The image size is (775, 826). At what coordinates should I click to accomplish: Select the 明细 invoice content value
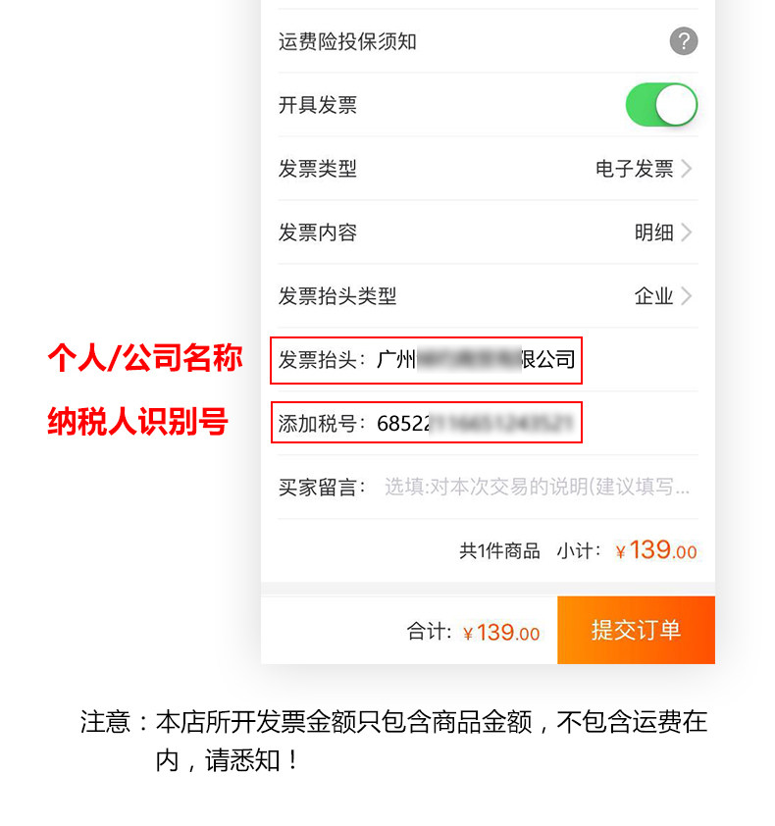[x=653, y=232]
